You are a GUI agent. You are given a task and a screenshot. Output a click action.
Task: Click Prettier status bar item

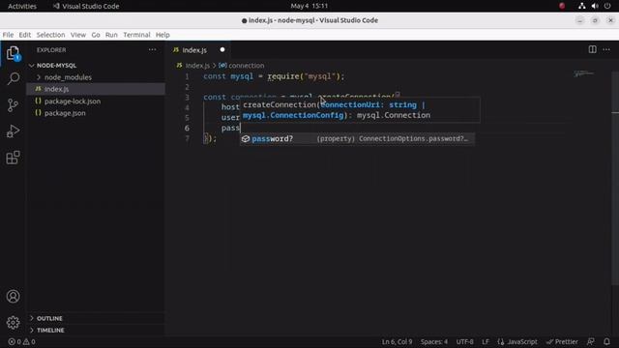[562, 341]
